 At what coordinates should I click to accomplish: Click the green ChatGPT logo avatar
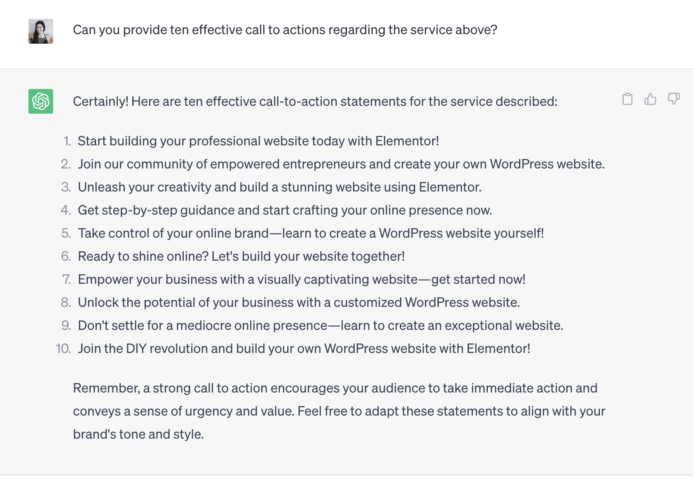(41, 101)
